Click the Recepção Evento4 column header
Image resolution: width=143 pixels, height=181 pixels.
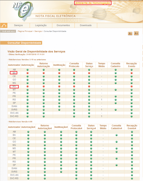(132, 127)
